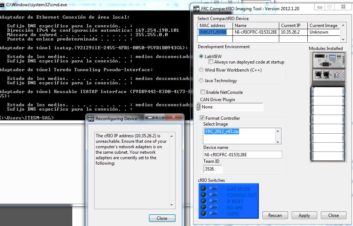Click the FRC Imaging Tool title bar icon
353x226 pixels.
click(196, 9)
